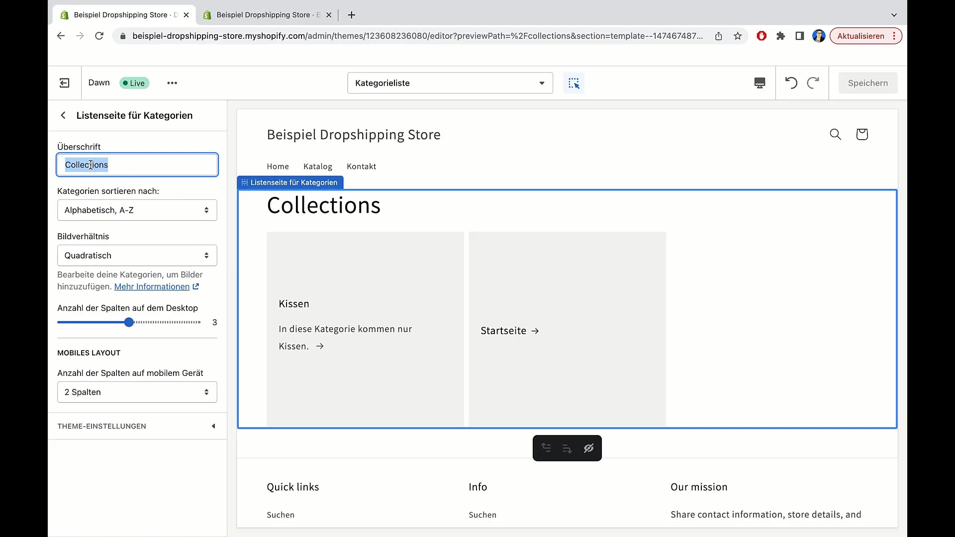Open the Kategorieliste template dropdown
The image size is (955, 537).
(450, 83)
